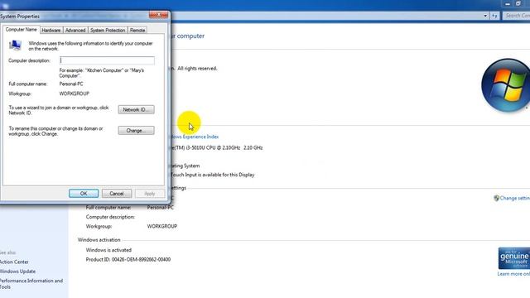Expand the address bar dropdown arrow
The height and width of the screenshot is (298, 530).
pyautogui.click(x=485, y=16)
